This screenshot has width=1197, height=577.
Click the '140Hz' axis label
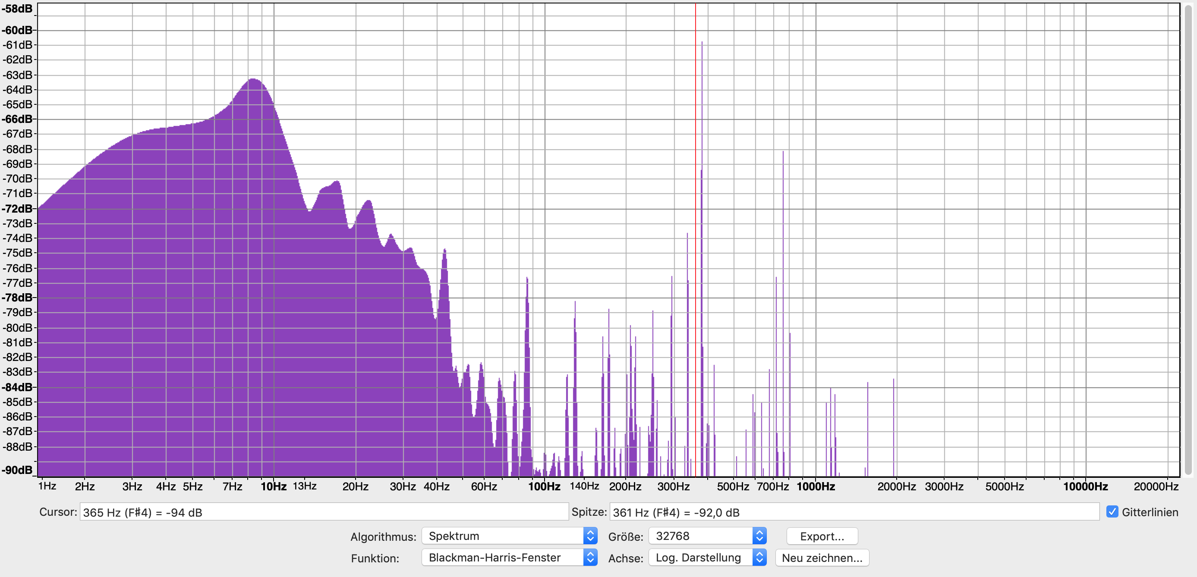(x=584, y=486)
